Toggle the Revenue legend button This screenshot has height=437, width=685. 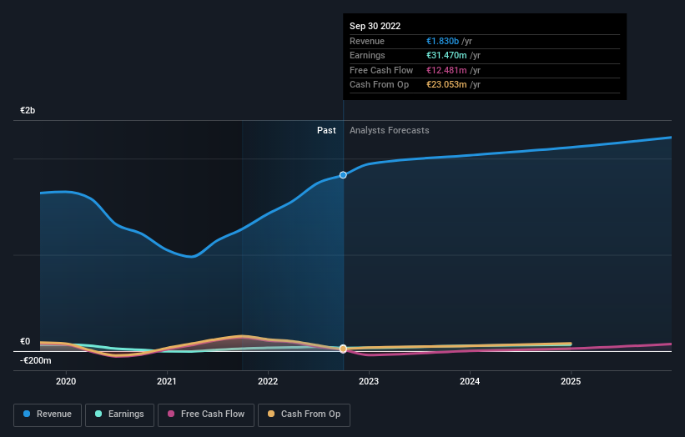pyautogui.click(x=48, y=414)
